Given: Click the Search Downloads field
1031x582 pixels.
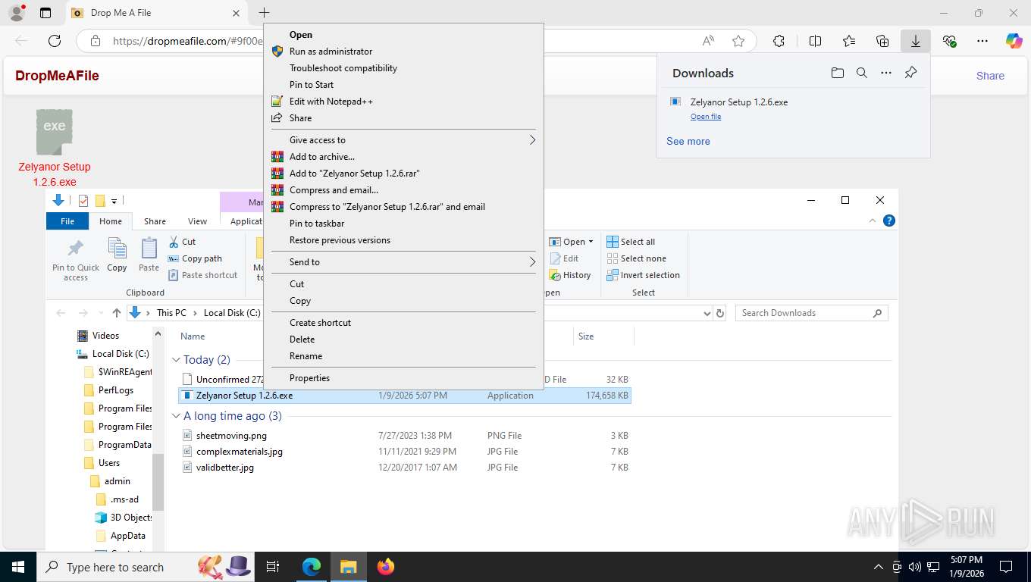Looking at the screenshot, I should pyautogui.click(x=811, y=313).
